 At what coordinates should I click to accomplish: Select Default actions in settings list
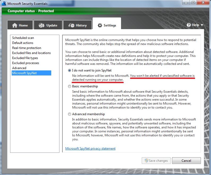click(23, 43)
